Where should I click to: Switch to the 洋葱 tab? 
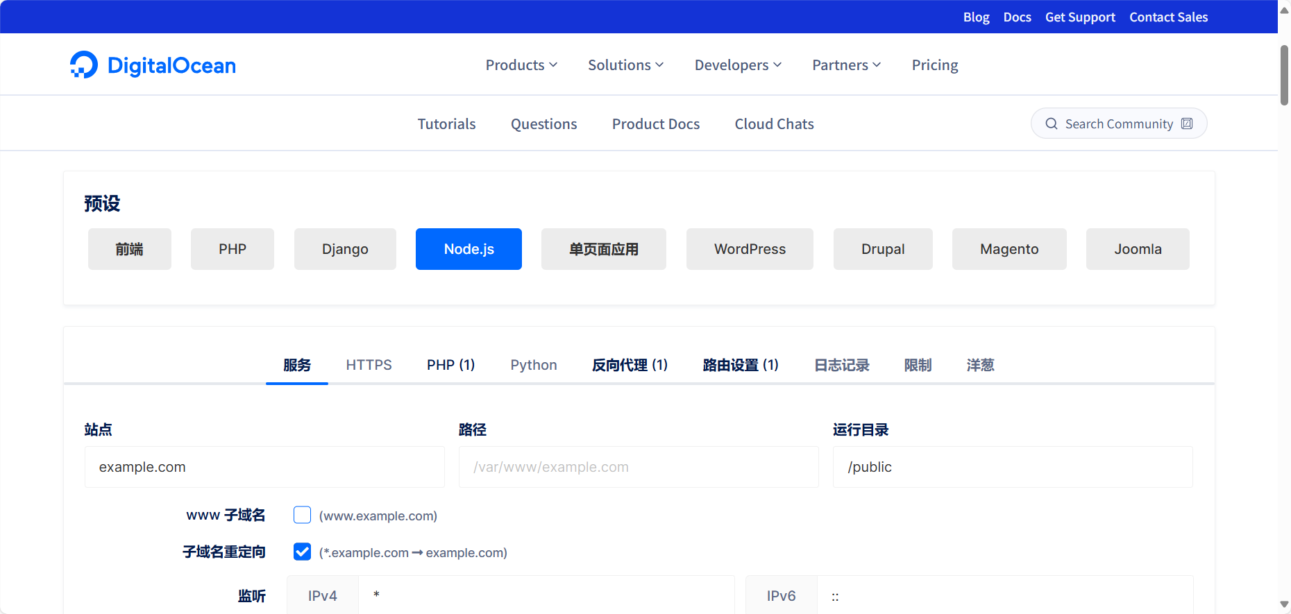(980, 365)
